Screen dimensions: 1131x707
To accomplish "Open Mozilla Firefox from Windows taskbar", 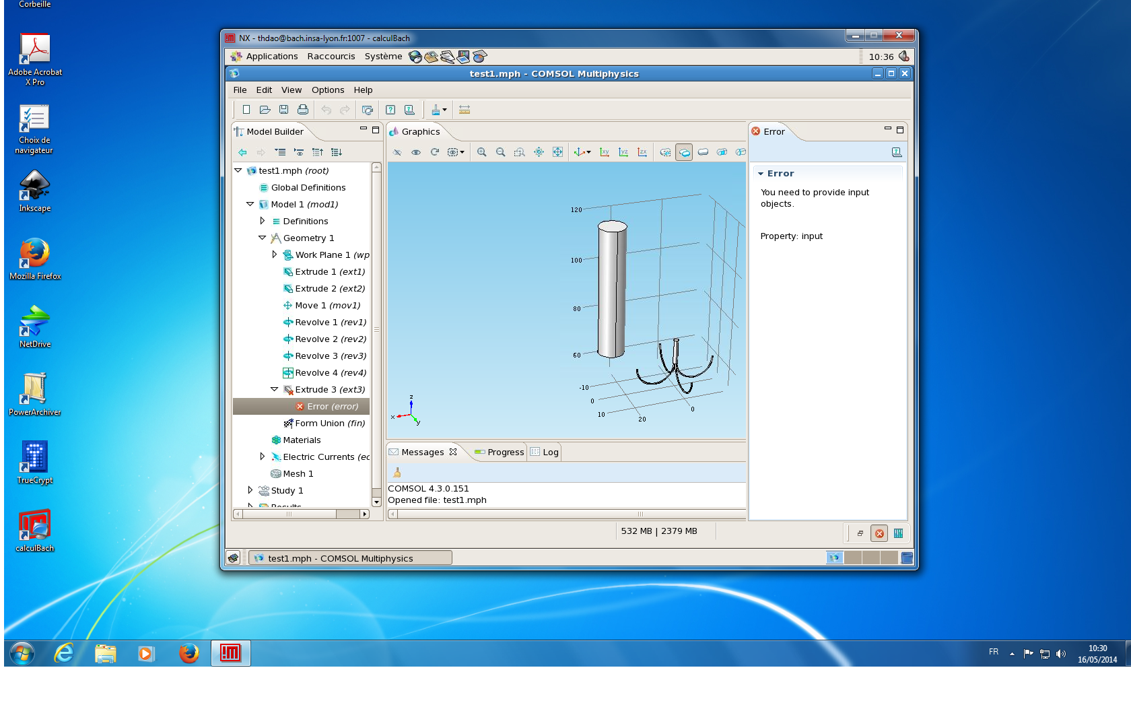I will tap(189, 653).
